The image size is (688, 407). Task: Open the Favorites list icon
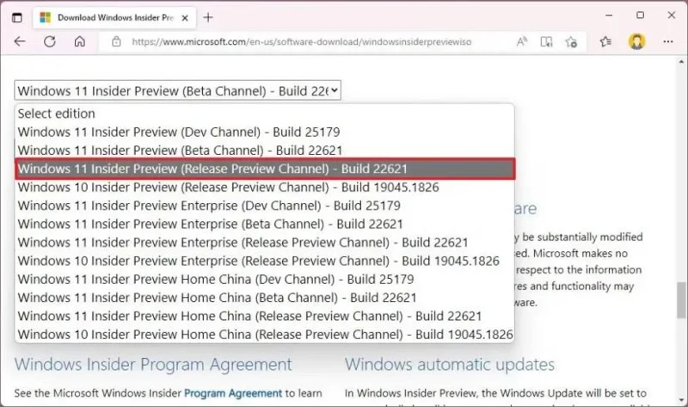(x=605, y=41)
